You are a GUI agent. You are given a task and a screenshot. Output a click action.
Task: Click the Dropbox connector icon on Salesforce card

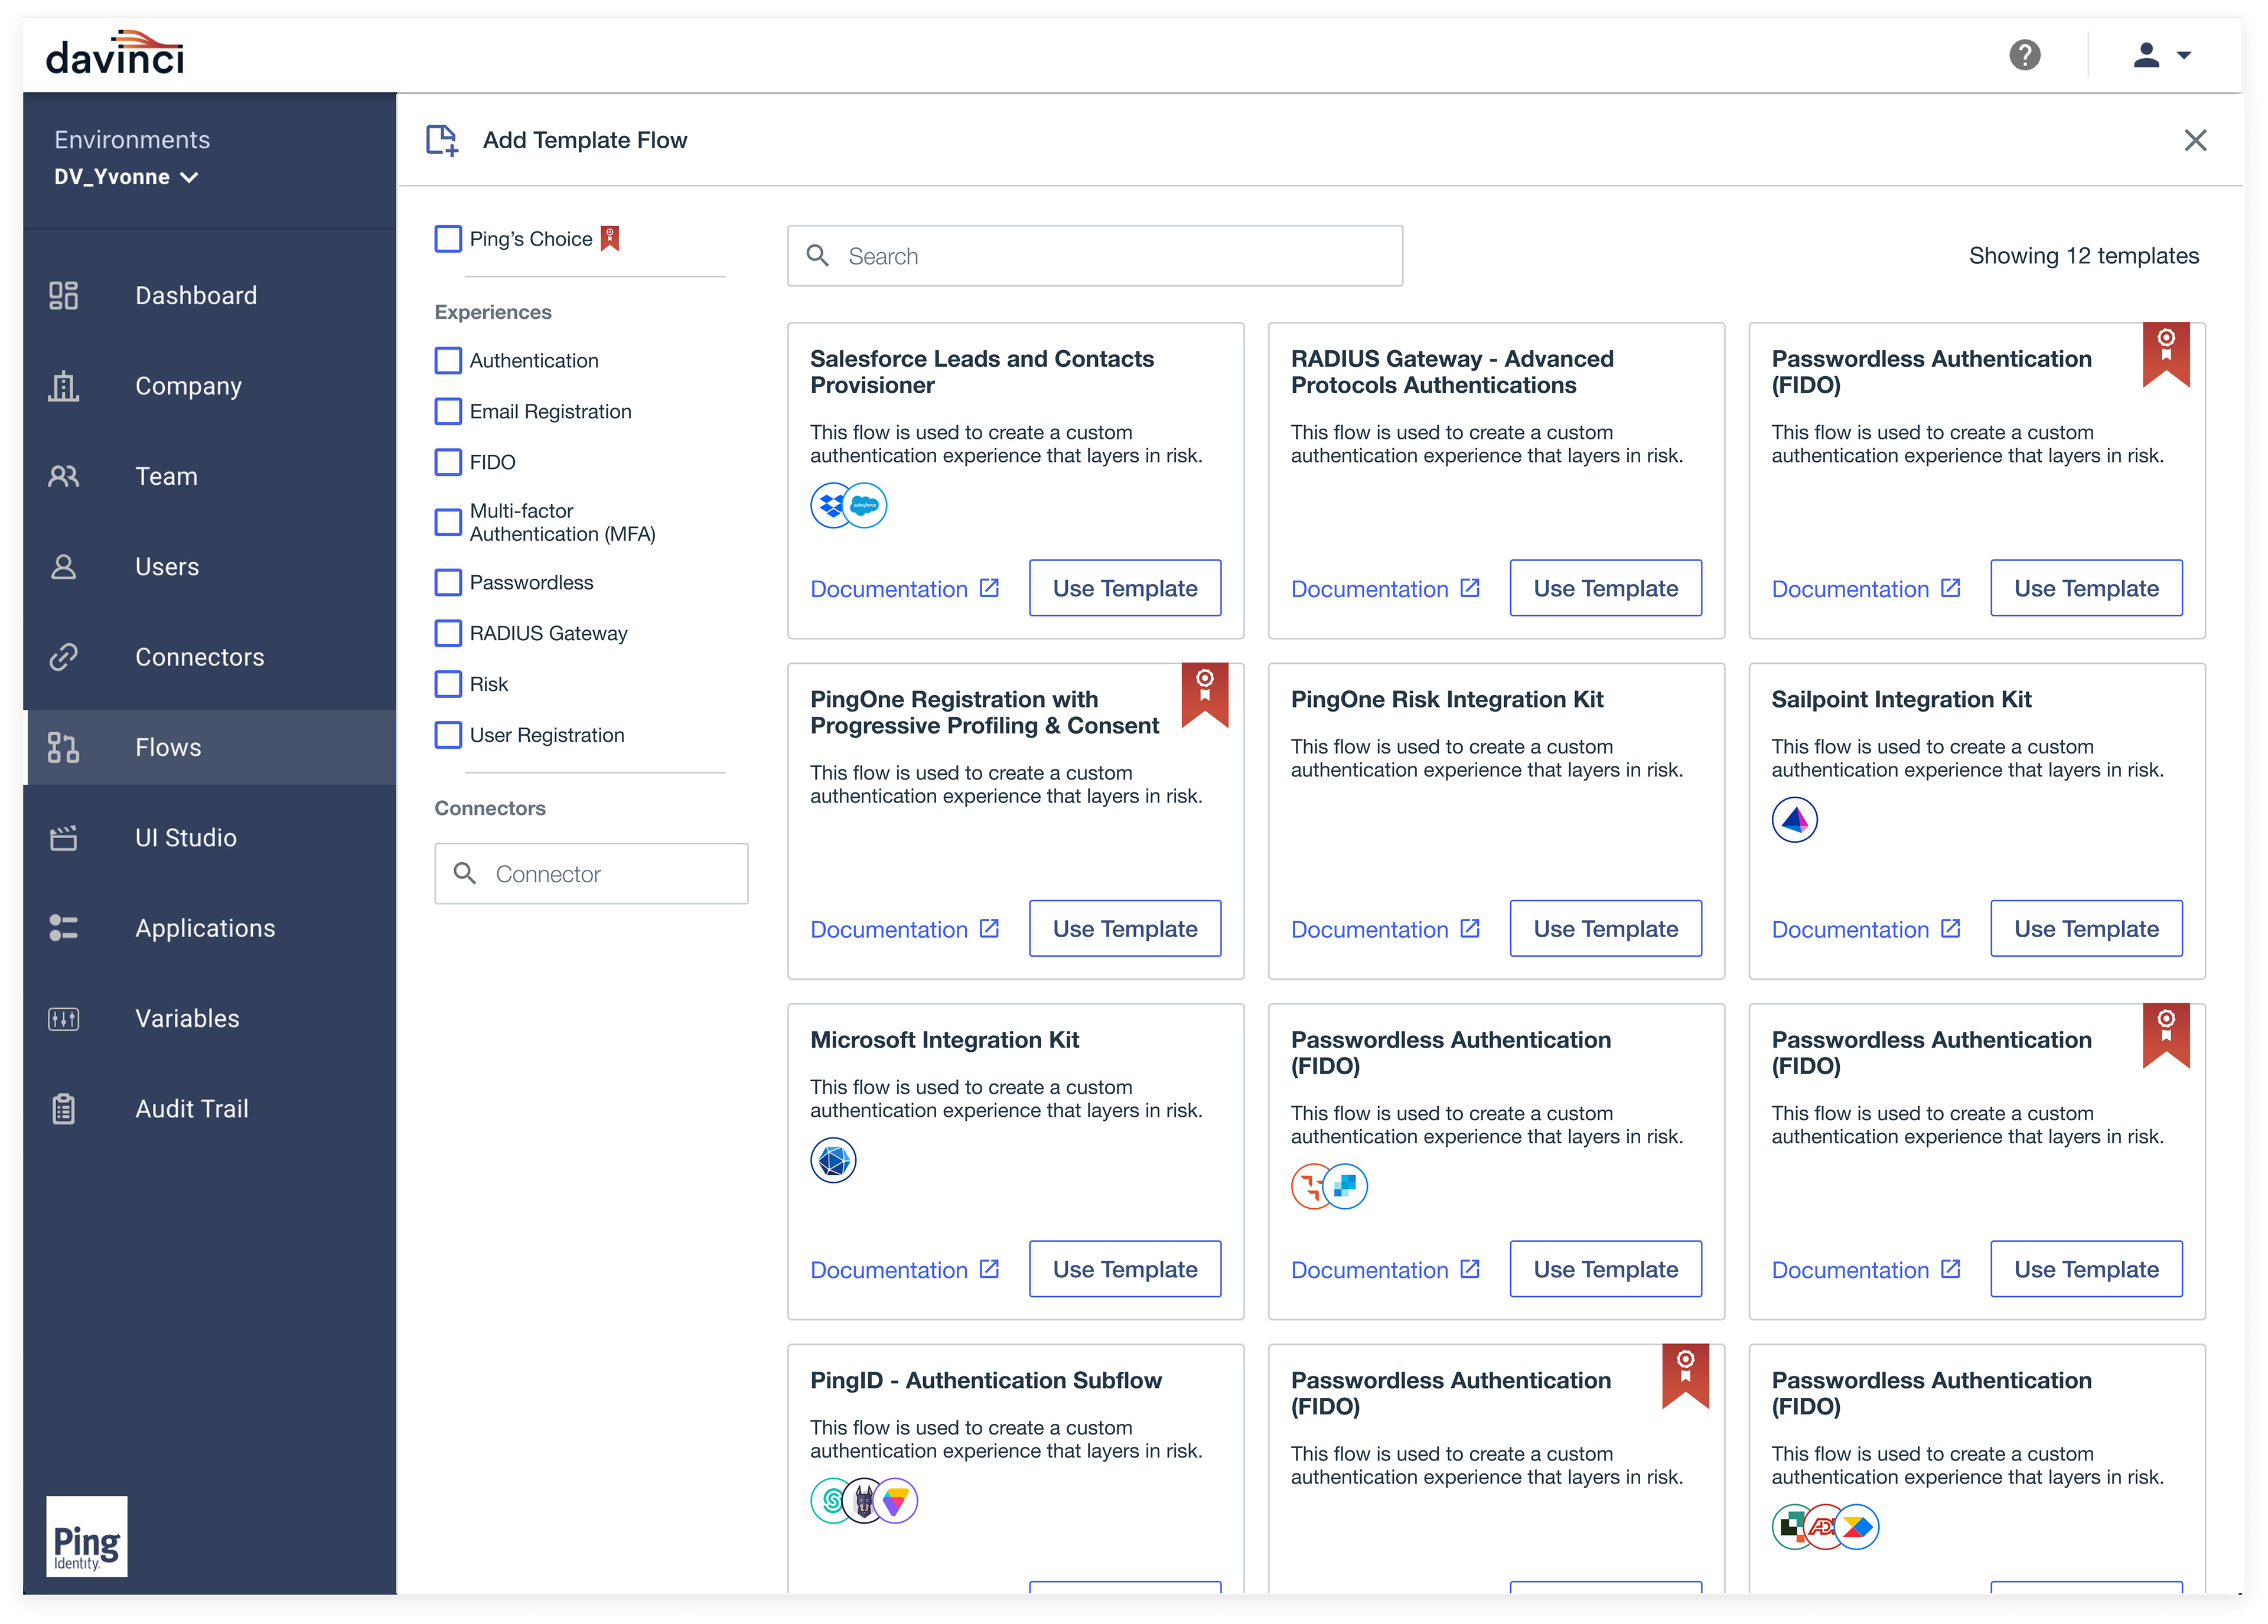pyautogui.click(x=830, y=506)
